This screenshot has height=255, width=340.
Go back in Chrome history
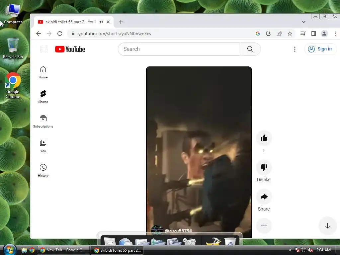coord(39,34)
